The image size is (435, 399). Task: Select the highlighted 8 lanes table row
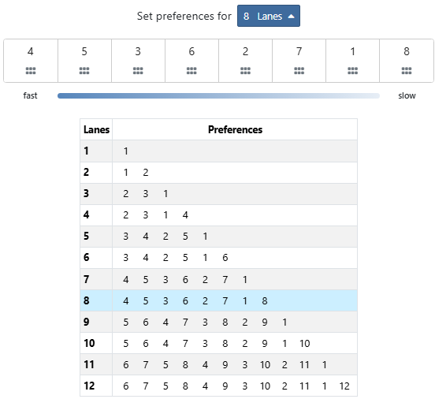218,300
